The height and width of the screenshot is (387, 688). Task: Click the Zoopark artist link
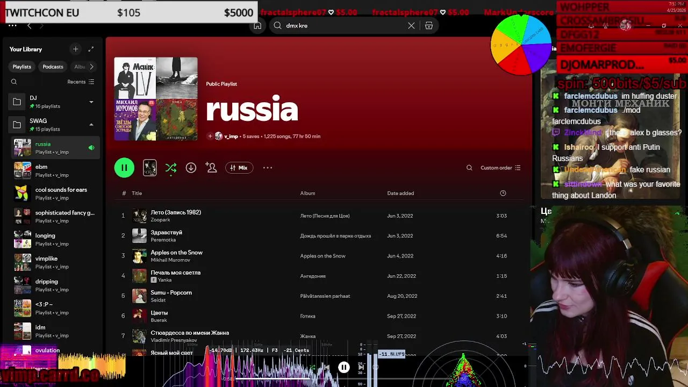[x=160, y=220]
